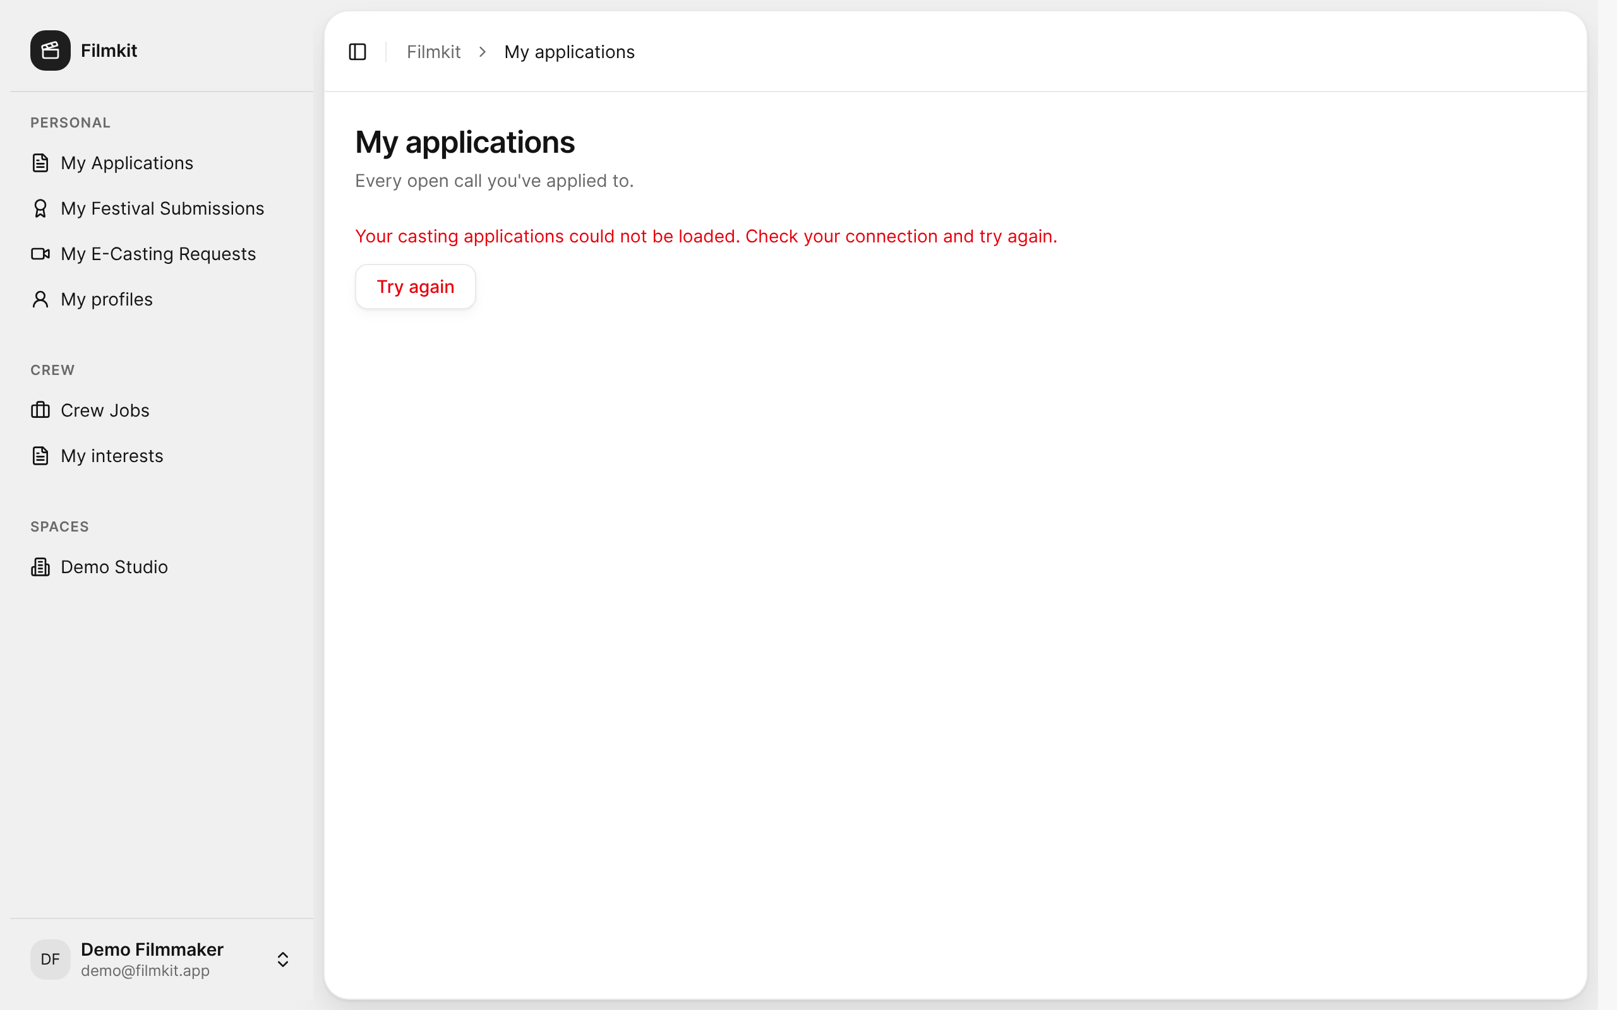Open My interests
The height and width of the screenshot is (1010, 1617).
(162, 456)
